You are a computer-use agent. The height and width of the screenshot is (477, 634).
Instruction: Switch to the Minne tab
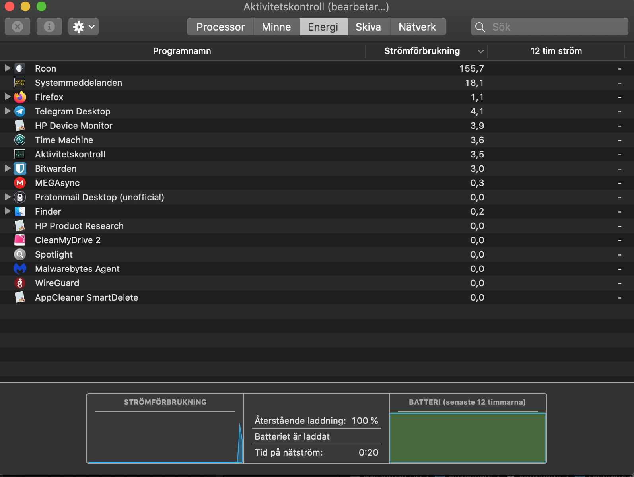click(276, 27)
